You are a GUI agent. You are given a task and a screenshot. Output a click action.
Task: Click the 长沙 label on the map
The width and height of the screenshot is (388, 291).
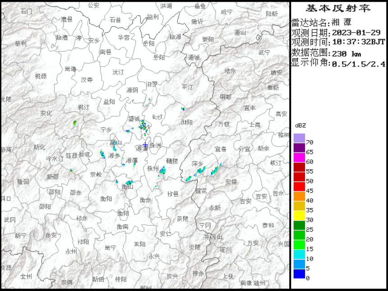(157, 117)
